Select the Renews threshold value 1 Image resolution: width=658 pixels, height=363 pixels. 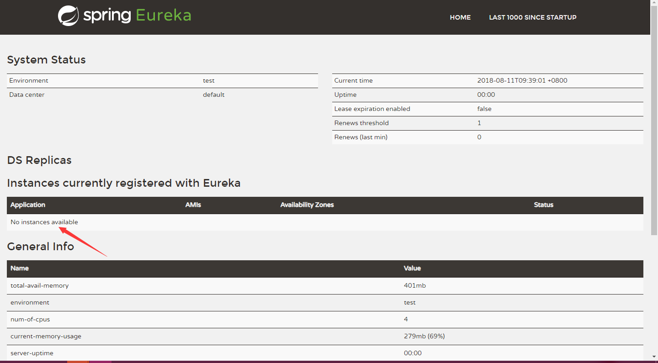point(479,123)
